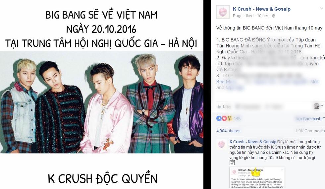Click the yellow Wow reaction icon
The image size is (325, 189).
tap(230, 118)
